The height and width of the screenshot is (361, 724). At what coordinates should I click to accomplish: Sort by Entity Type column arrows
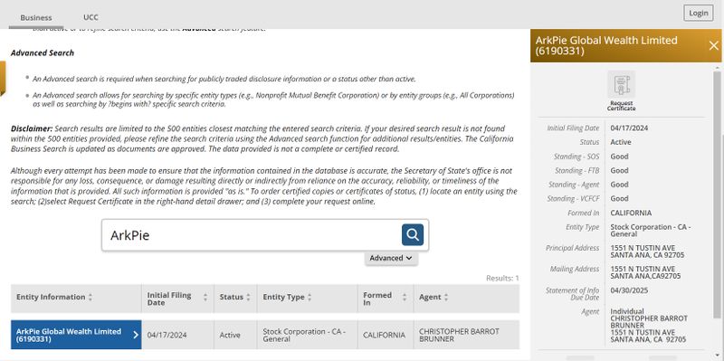tap(310, 298)
